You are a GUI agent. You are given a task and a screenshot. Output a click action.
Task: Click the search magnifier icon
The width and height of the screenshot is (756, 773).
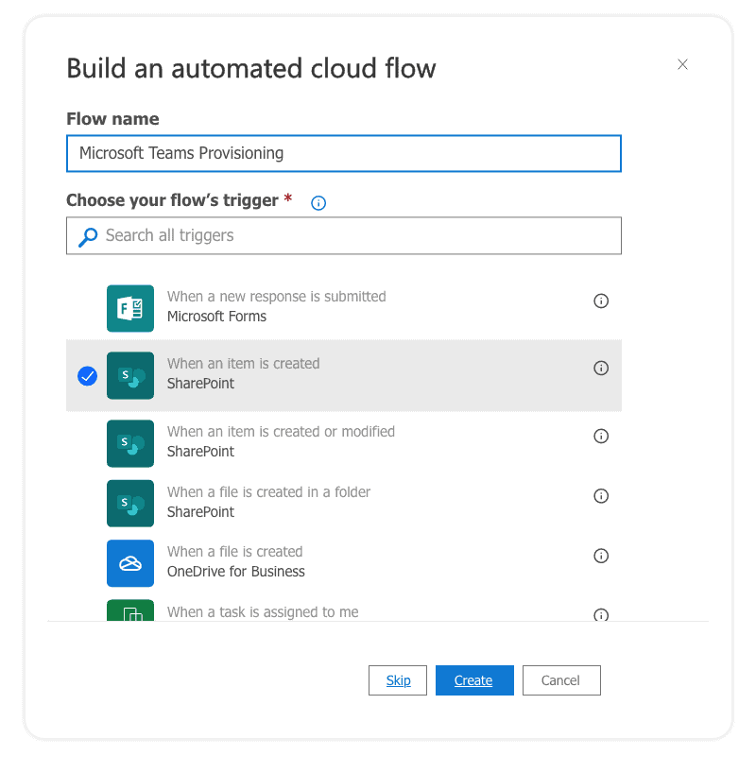(88, 236)
